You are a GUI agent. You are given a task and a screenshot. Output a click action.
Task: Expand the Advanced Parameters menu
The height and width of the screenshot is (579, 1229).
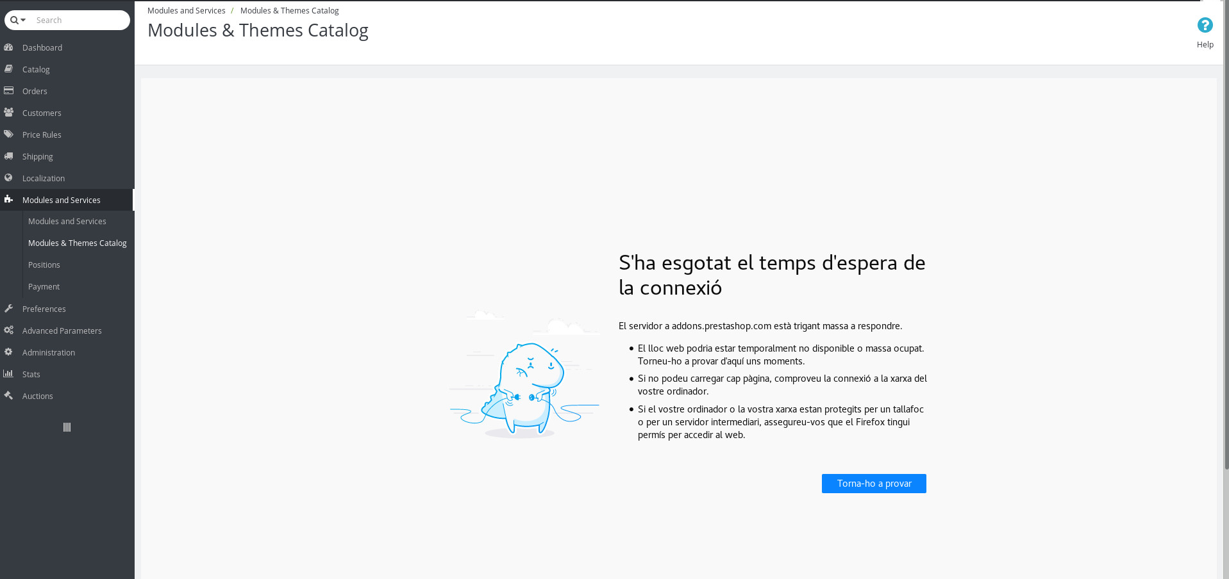coord(62,330)
